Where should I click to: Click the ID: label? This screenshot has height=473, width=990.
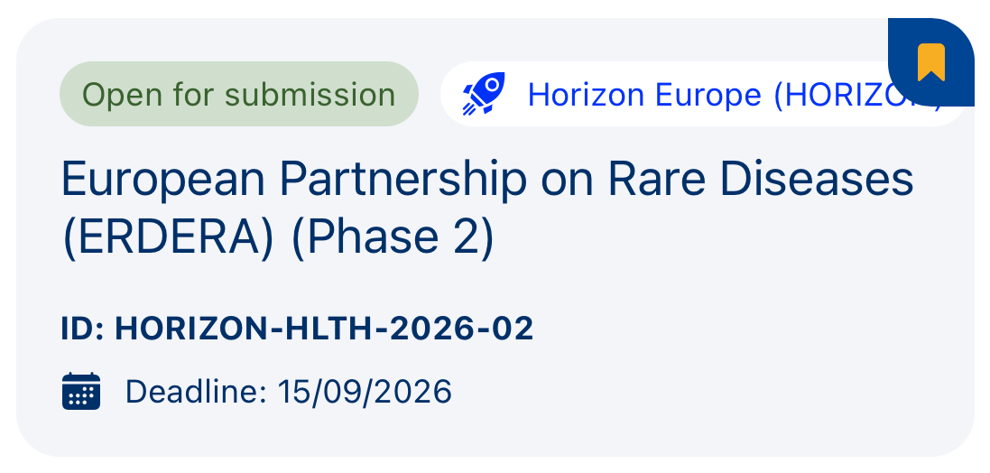click(x=84, y=329)
